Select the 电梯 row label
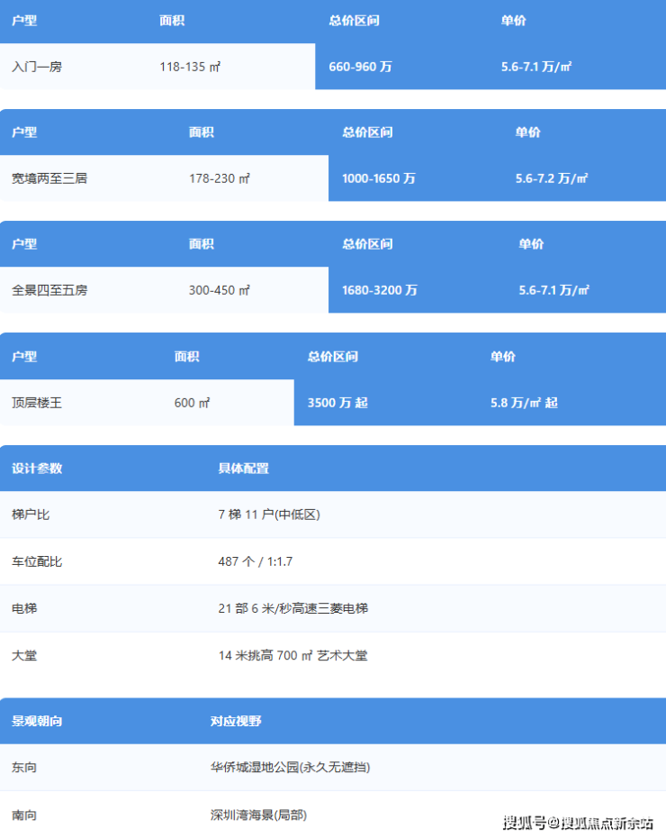 pos(24,609)
